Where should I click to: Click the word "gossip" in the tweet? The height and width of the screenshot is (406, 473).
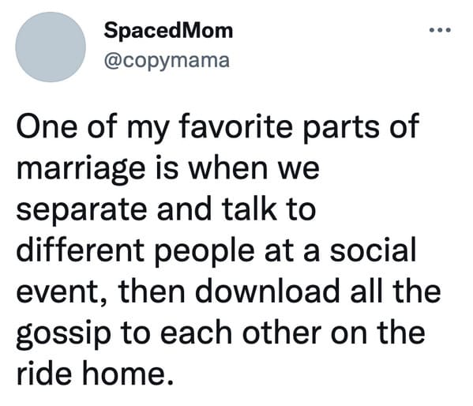click(x=64, y=334)
